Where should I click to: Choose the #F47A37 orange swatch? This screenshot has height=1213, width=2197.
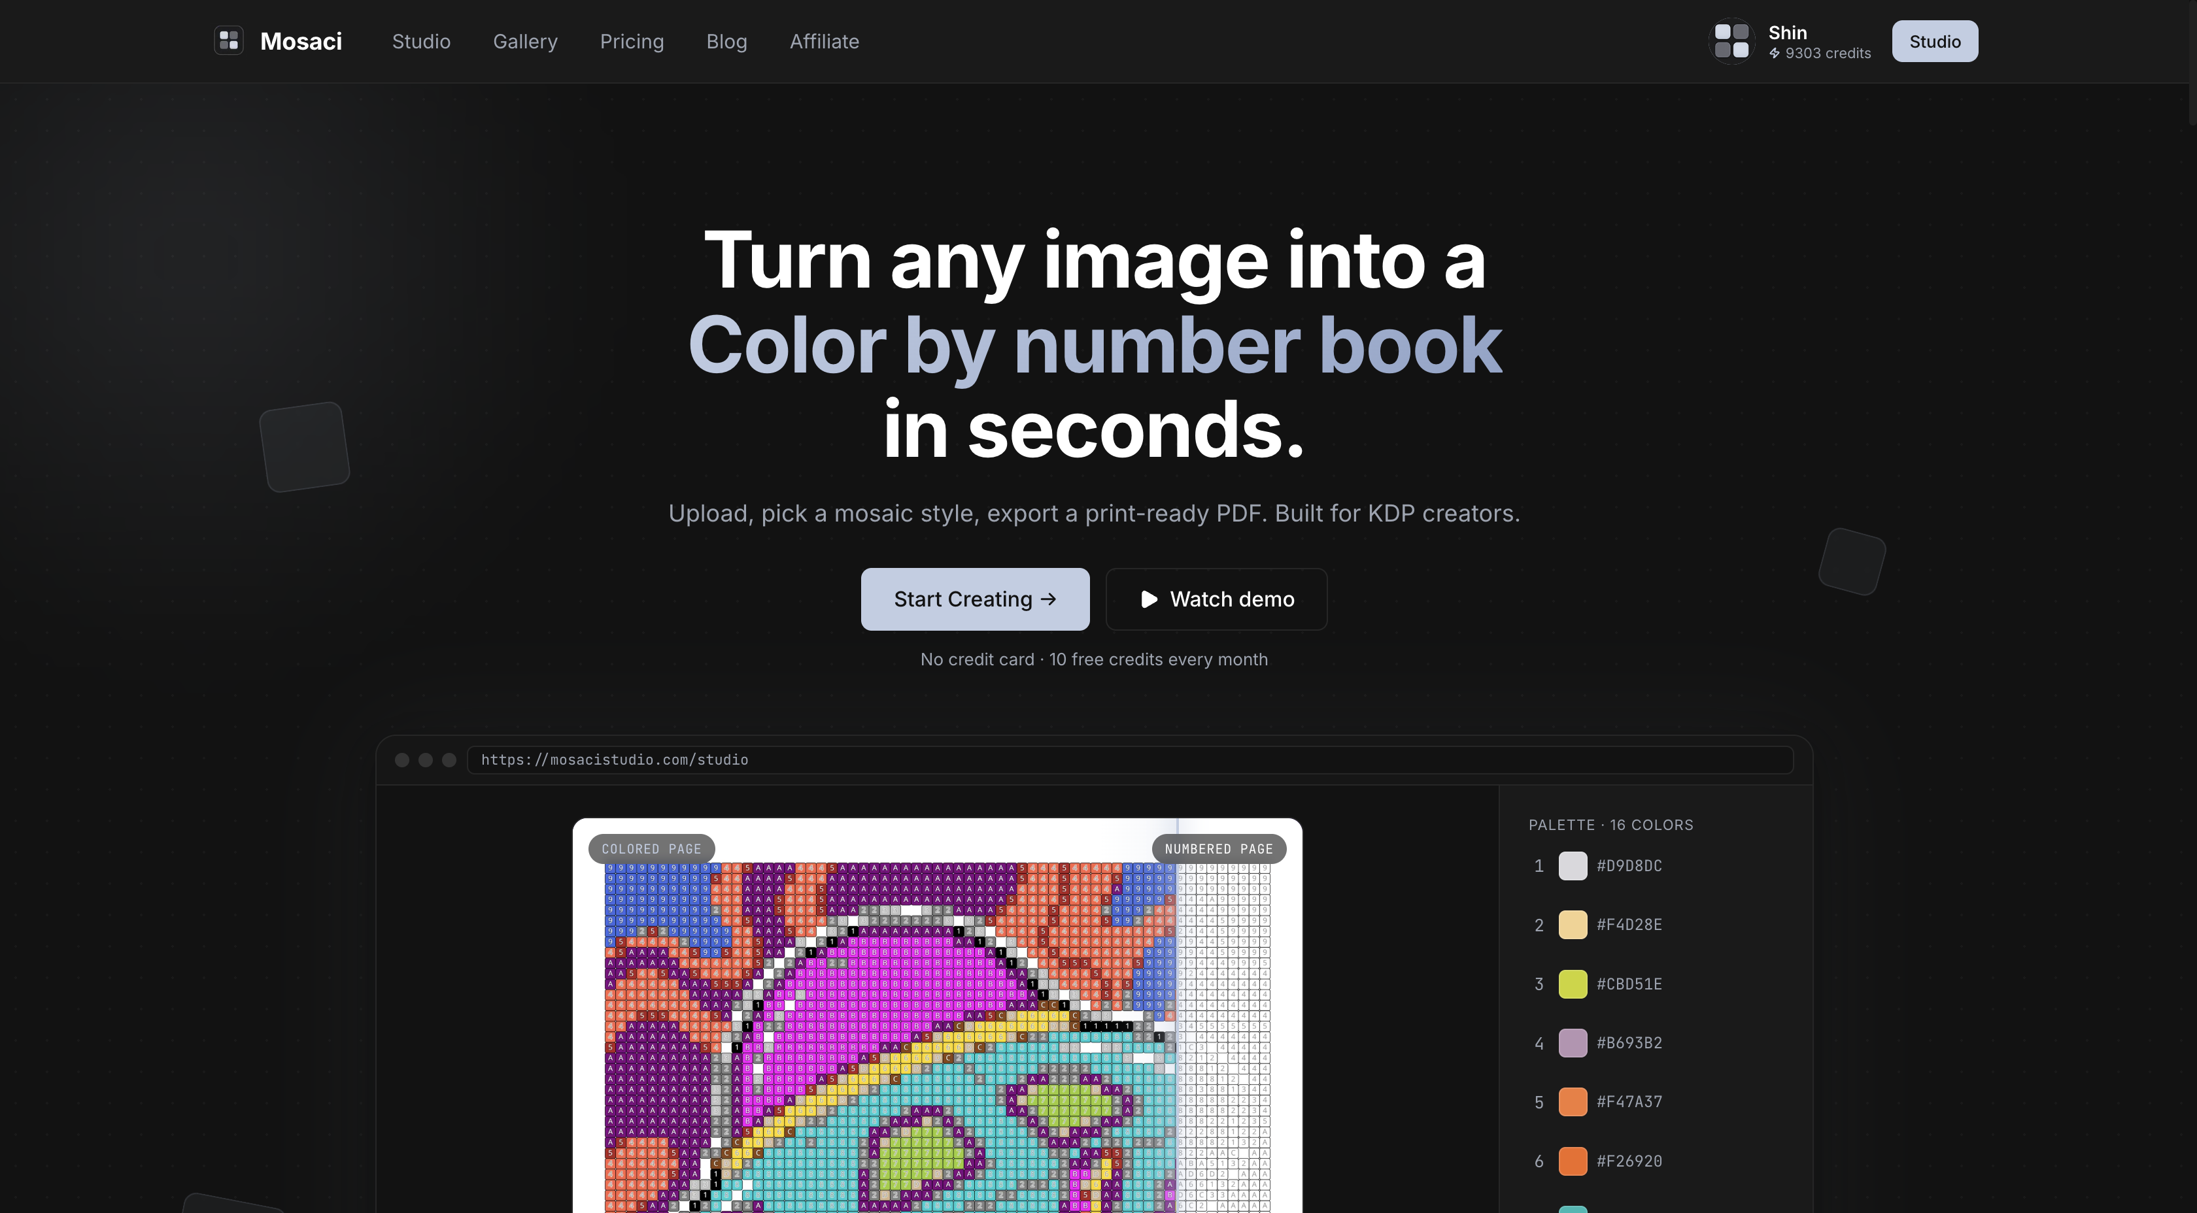(x=1573, y=1102)
